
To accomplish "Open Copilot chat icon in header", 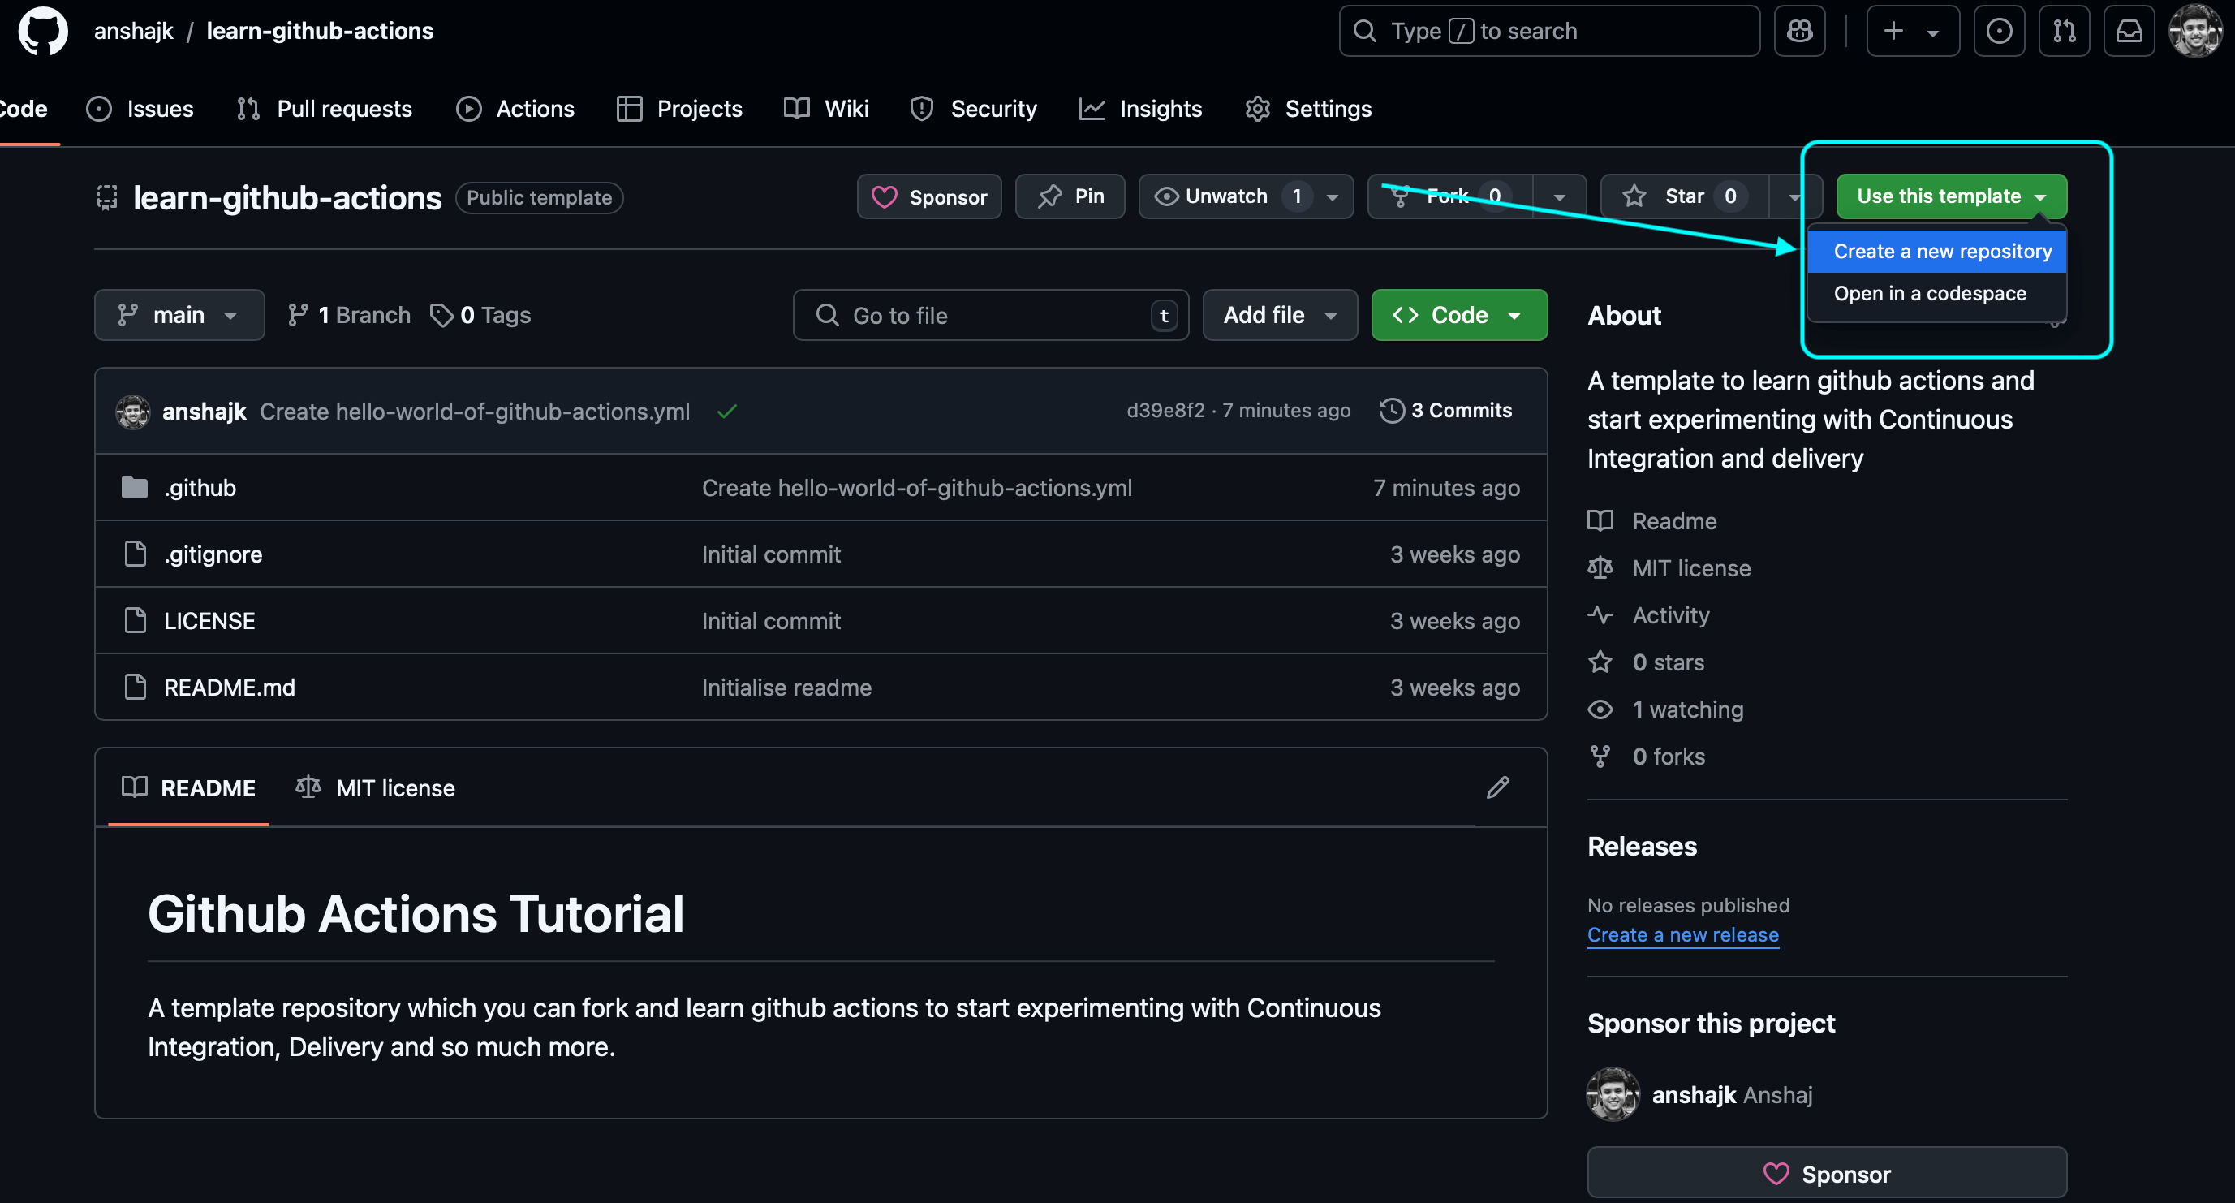I will pos(1798,31).
